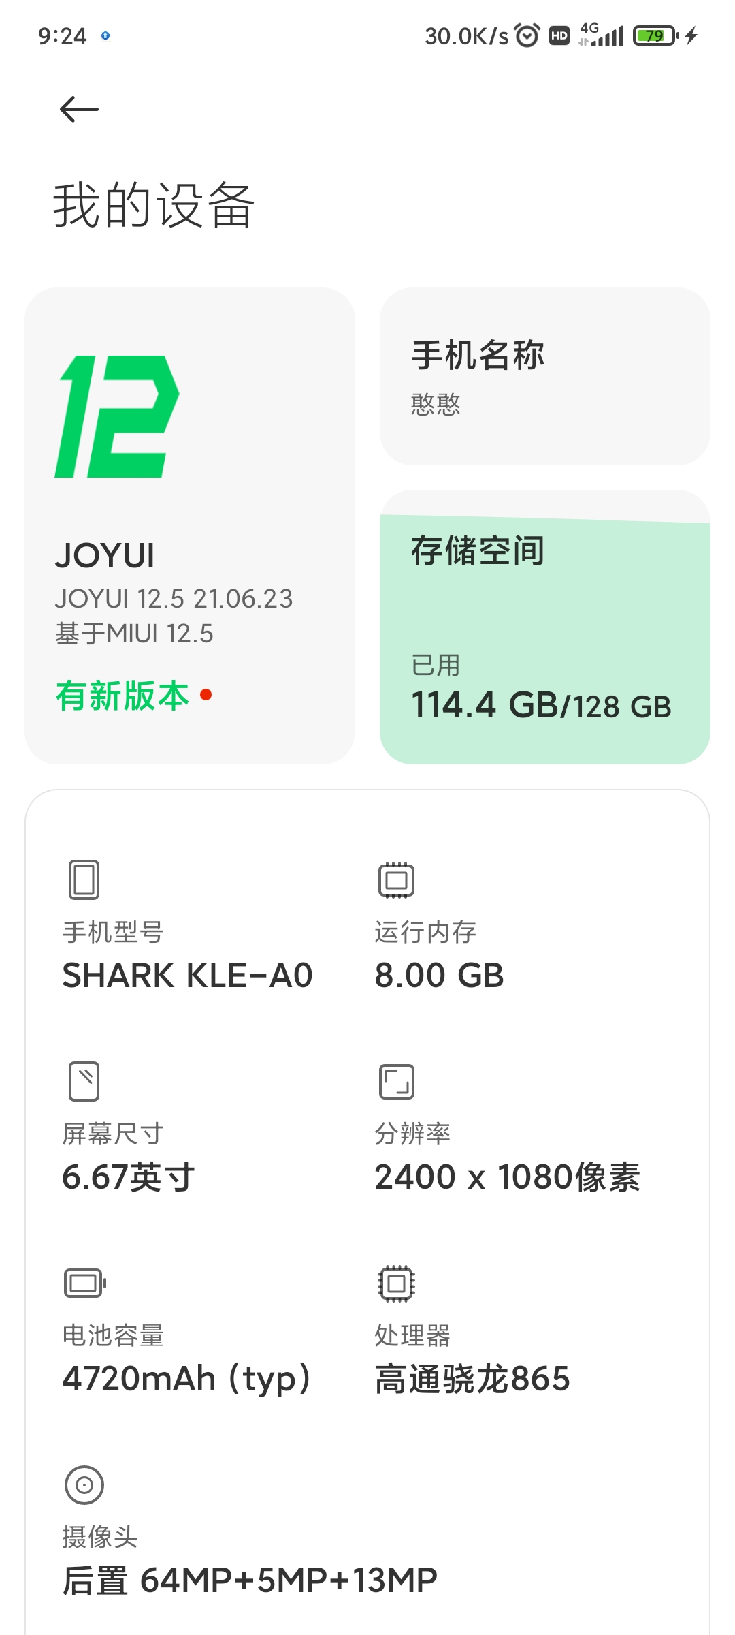This screenshot has width=735, height=1635.
Task: Tap the processor chip icon
Action: tap(396, 1283)
